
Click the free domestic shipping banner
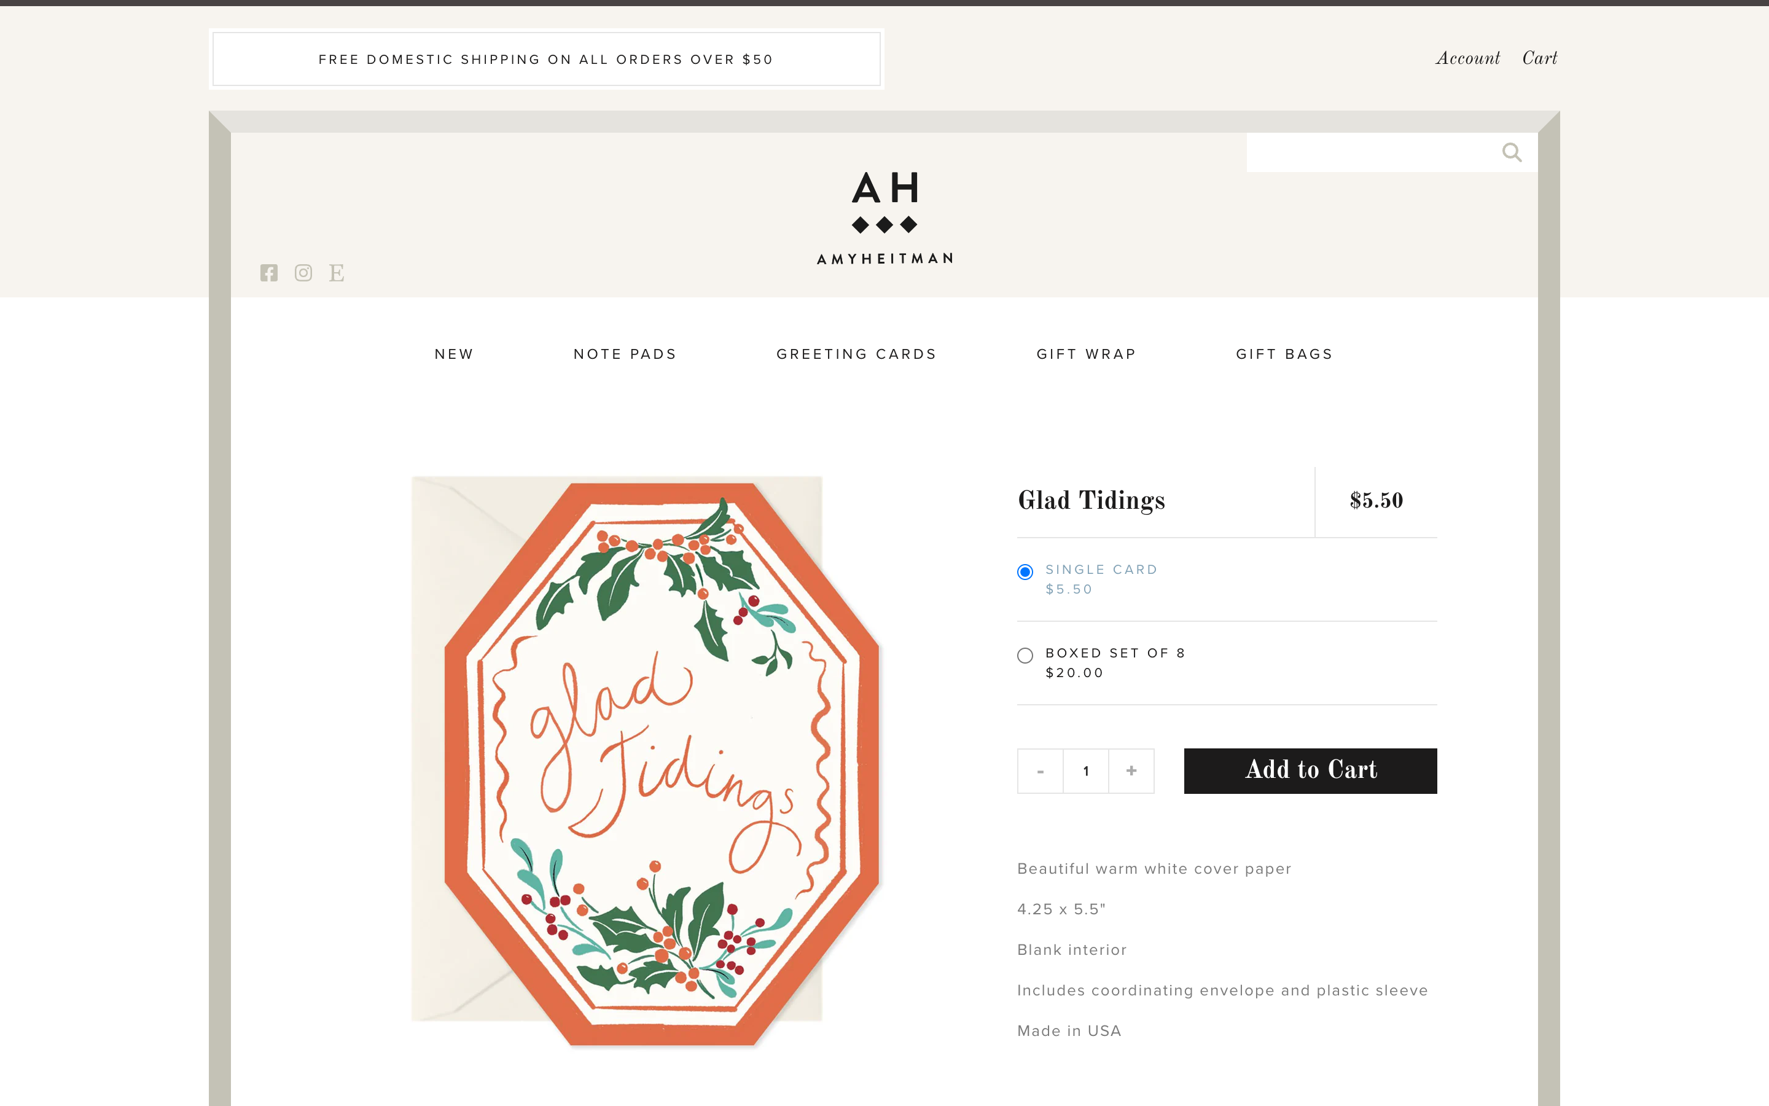[x=546, y=59]
